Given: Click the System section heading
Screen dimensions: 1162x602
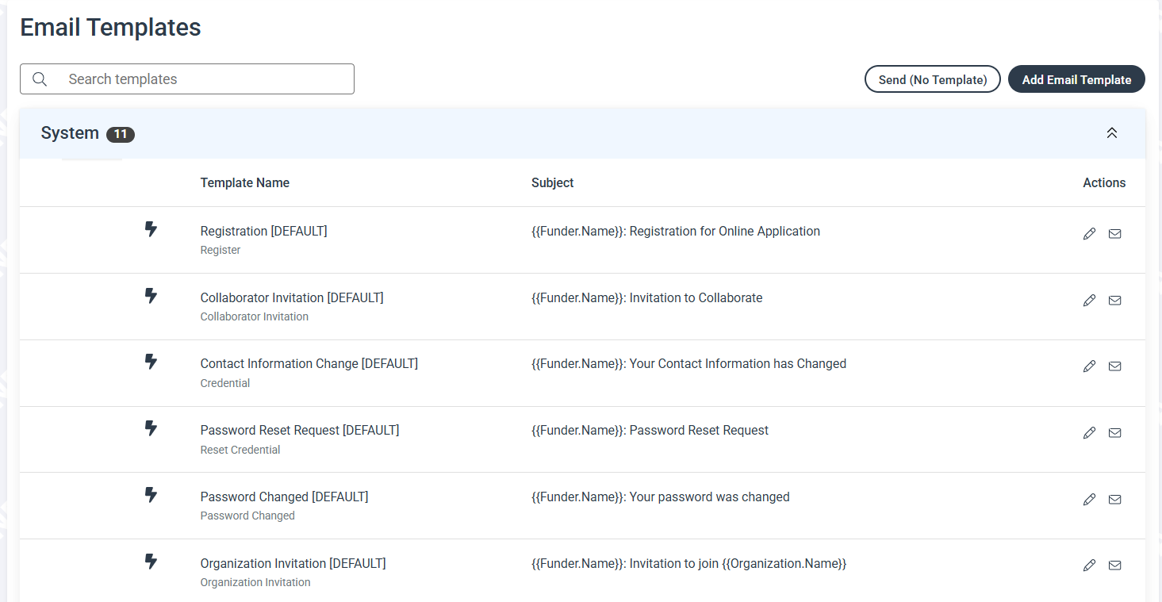Looking at the screenshot, I should point(70,133).
